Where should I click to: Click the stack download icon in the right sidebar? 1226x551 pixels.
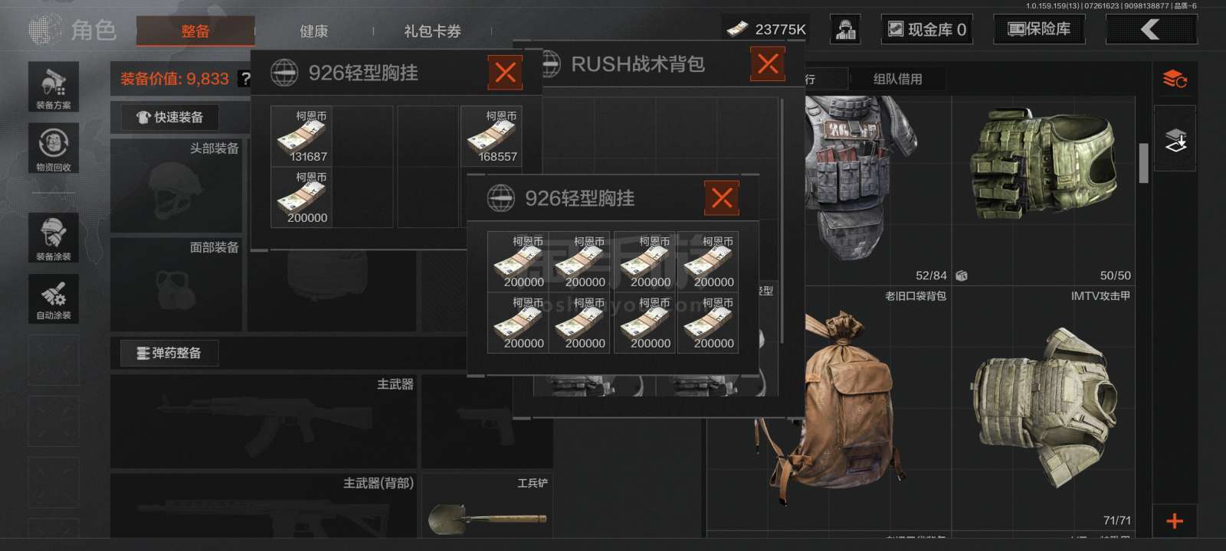coord(1175,139)
